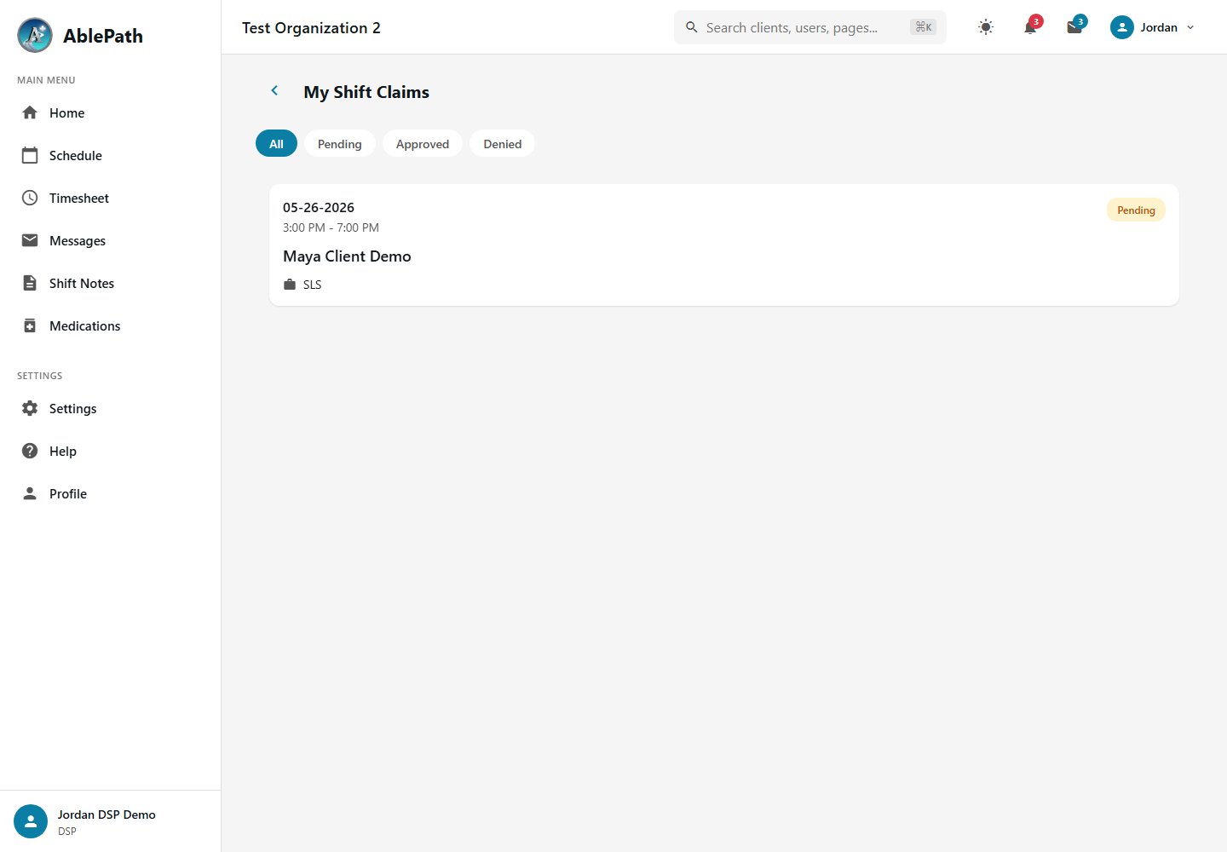The width and height of the screenshot is (1227, 852).
Task: Click the AblePath logo icon
Action: [35, 35]
